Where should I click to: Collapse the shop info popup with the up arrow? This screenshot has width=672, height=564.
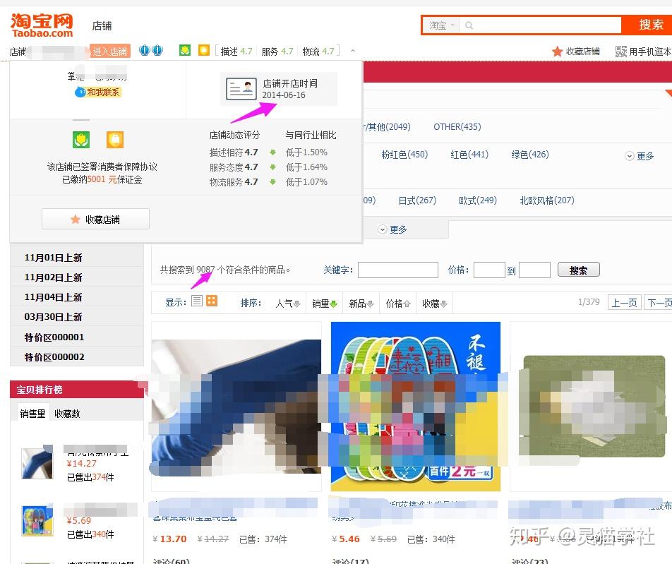click(x=353, y=51)
